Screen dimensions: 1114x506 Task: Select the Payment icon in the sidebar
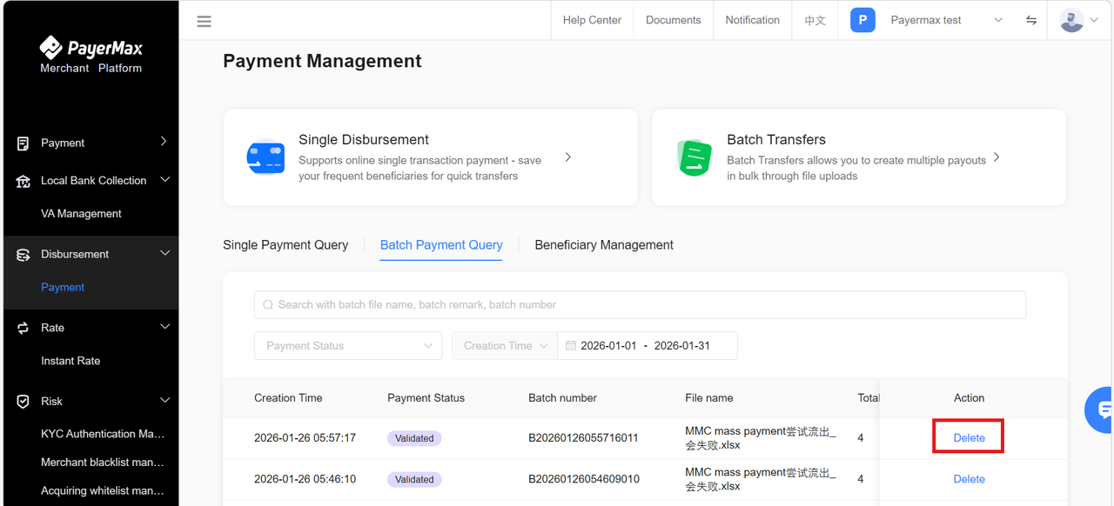pos(22,142)
